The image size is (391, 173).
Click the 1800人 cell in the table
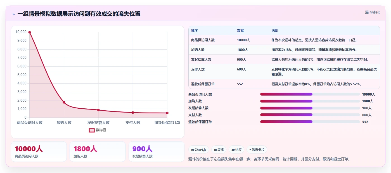tap(243, 50)
